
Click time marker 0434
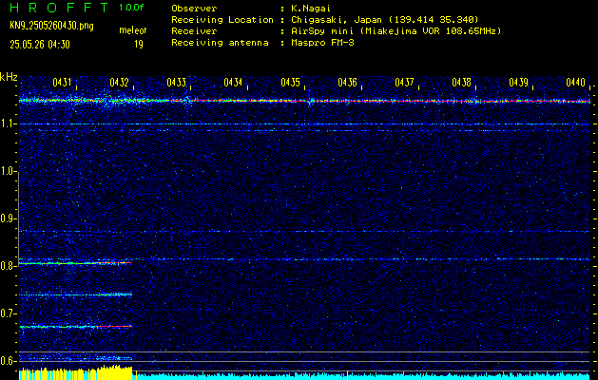pos(233,82)
